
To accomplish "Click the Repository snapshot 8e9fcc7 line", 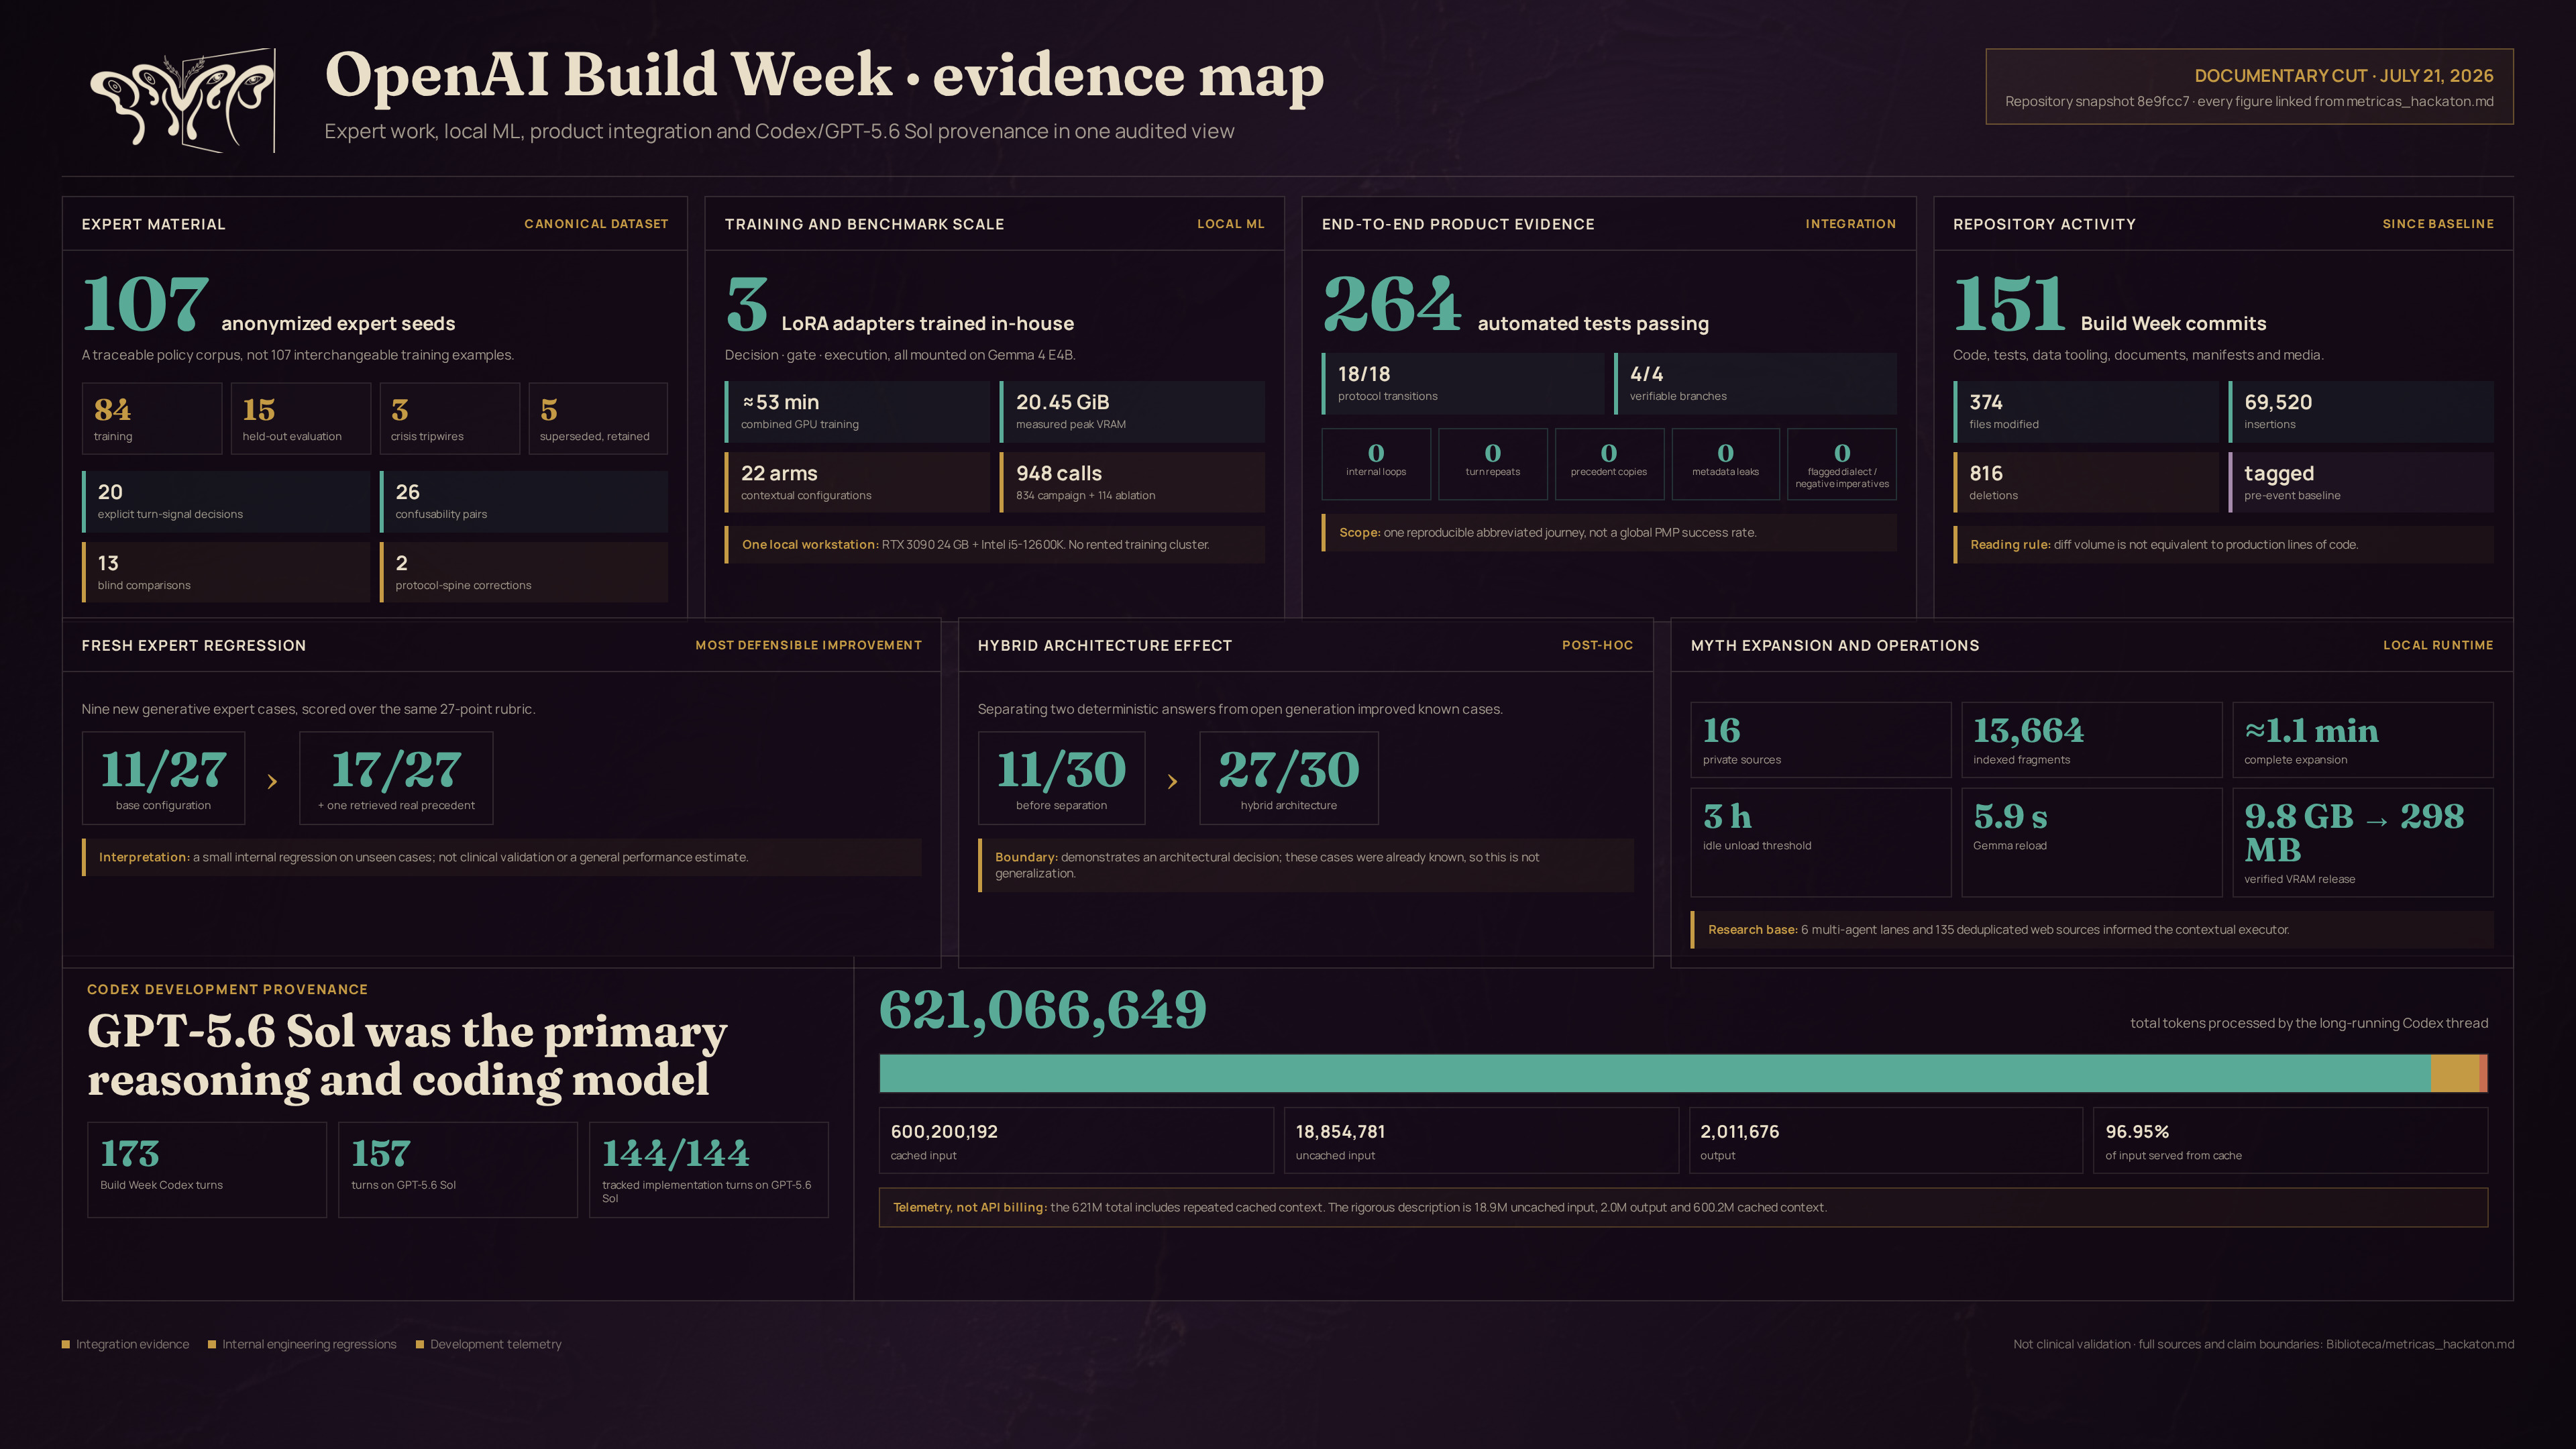I will (2249, 101).
